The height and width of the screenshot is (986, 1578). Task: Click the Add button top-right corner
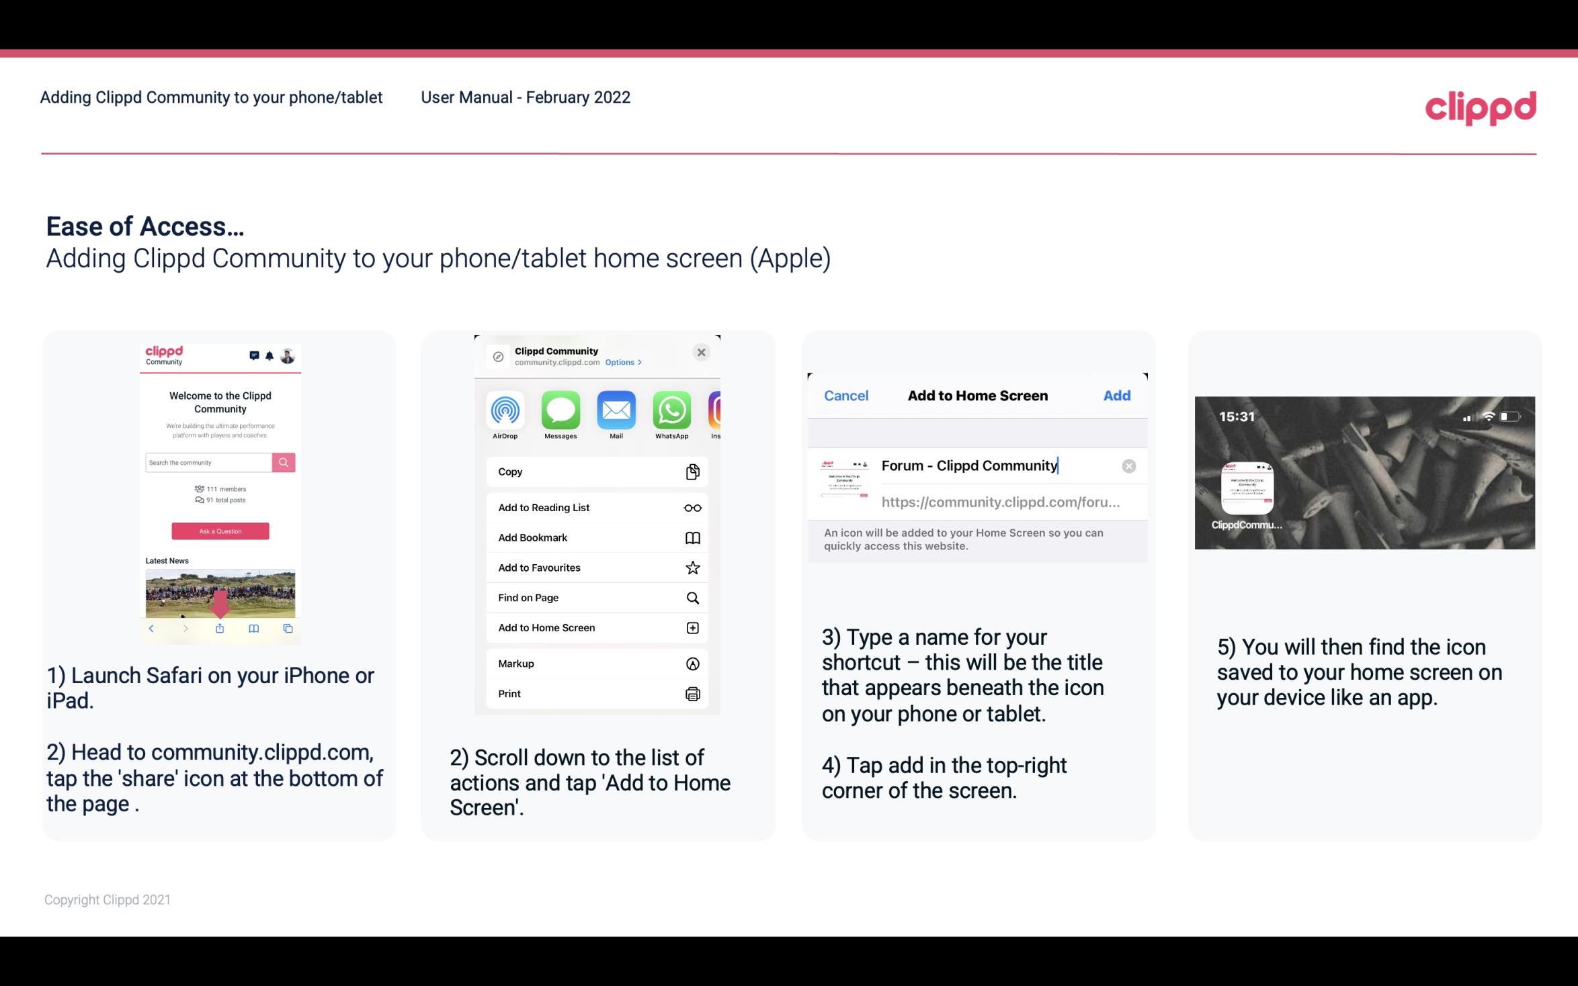click(x=1118, y=396)
